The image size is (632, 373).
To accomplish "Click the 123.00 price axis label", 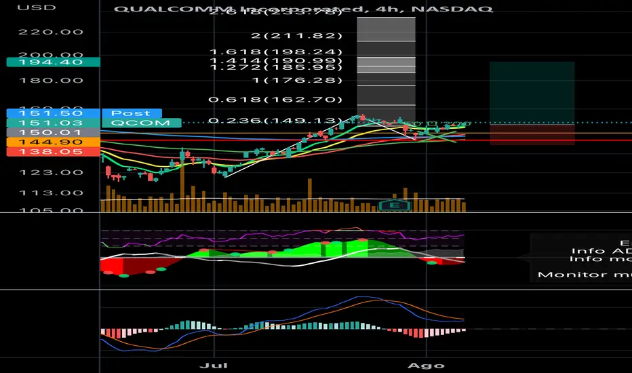I will [x=51, y=172].
